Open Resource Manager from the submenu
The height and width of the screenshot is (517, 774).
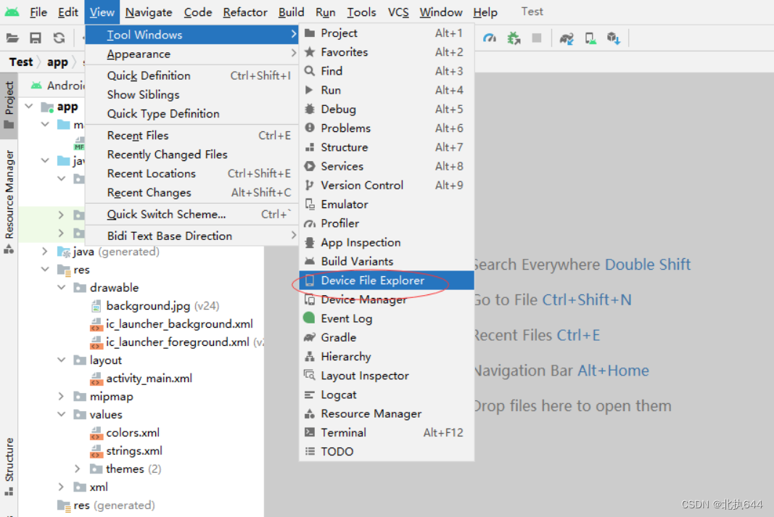coord(387,413)
